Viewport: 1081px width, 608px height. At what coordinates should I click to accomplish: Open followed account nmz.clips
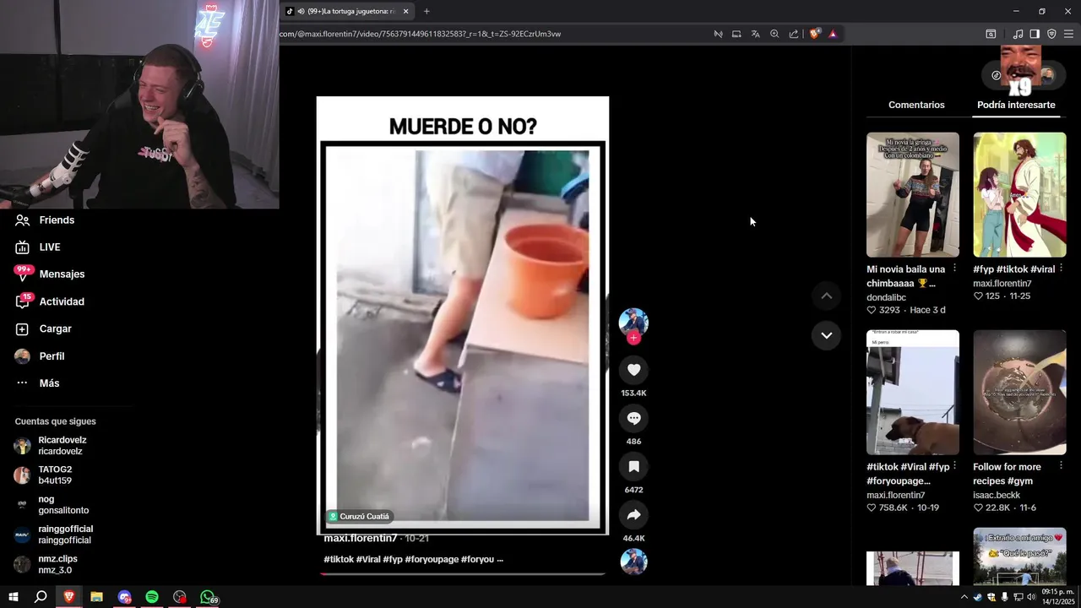click(46, 564)
